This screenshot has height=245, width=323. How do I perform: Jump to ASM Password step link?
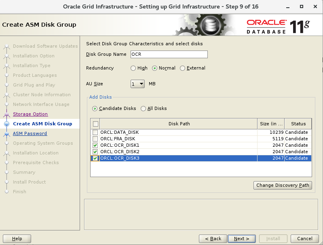click(x=30, y=133)
